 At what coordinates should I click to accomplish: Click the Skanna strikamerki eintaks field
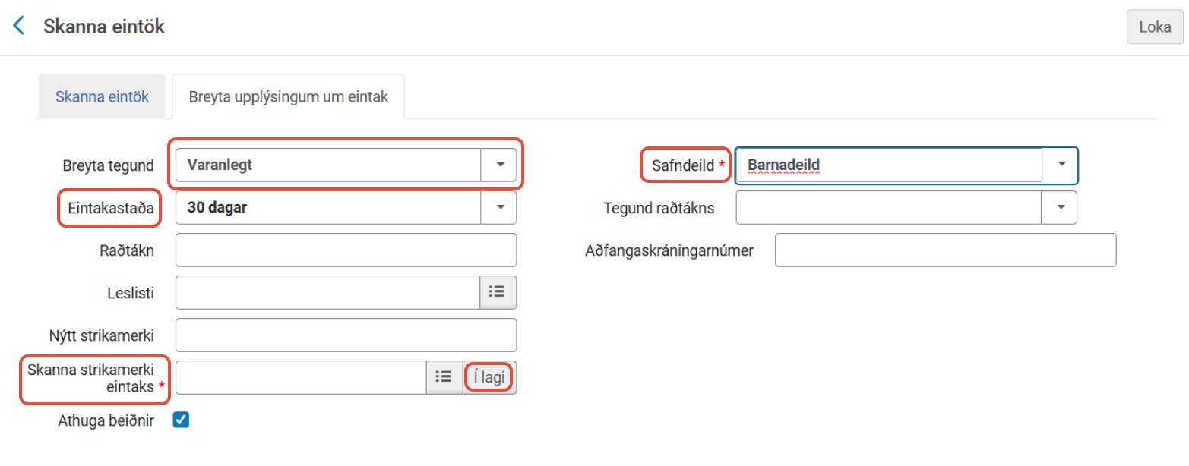click(x=301, y=377)
